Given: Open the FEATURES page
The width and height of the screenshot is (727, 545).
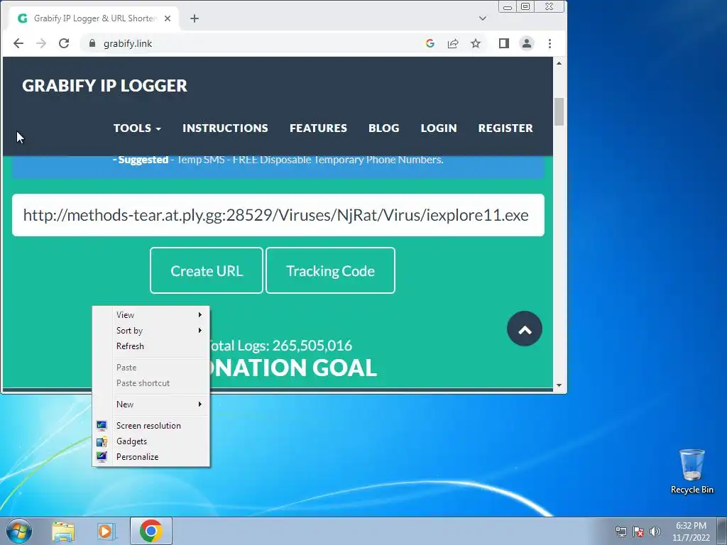Looking at the screenshot, I should 318,128.
